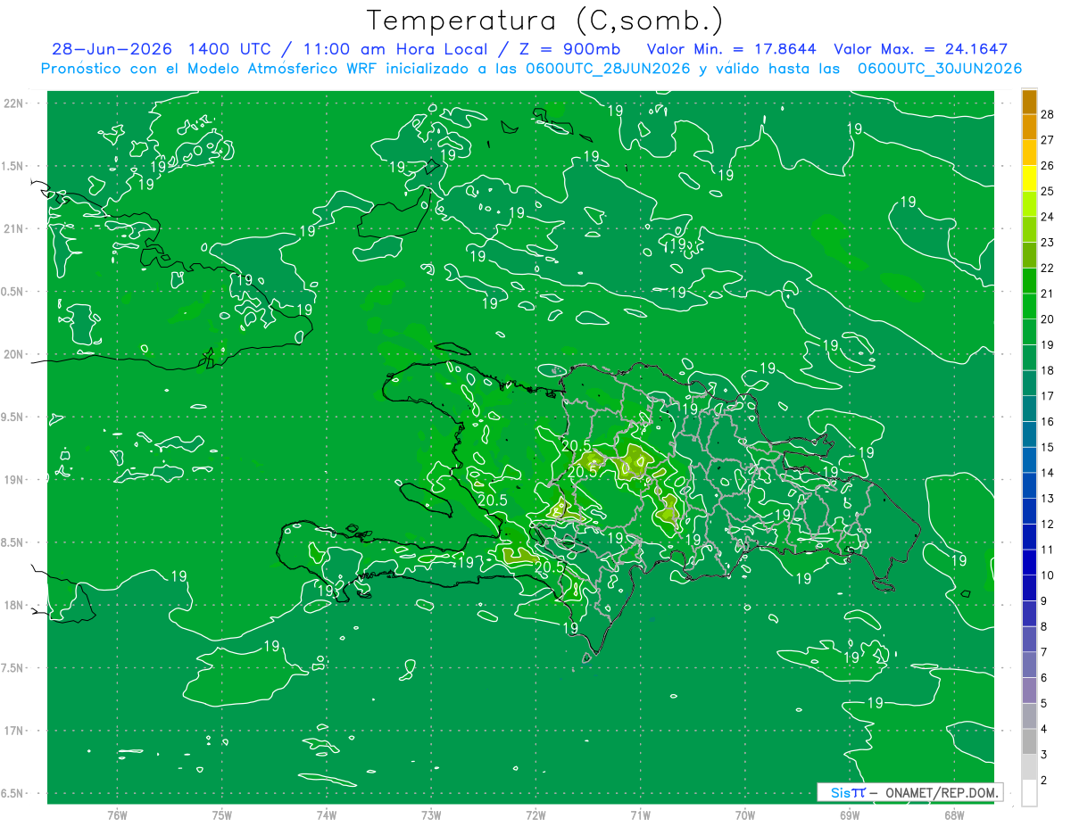Screen dimensions: 1071x827
Task: Select the '0600UTC_30JUN2026' valid-until timestamp
Action: [940, 69]
